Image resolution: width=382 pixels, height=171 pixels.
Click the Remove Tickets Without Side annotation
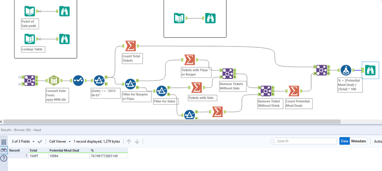[x=232, y=86]
